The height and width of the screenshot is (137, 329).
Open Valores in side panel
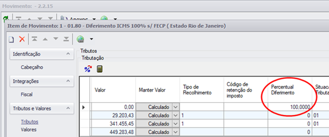pyautogui.click(x=29, y=130)
